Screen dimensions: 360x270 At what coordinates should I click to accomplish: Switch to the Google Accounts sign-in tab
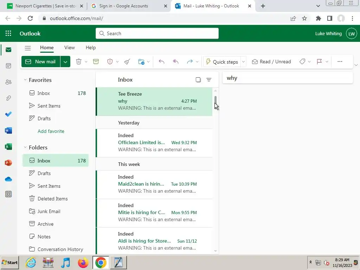[x=129, y=6]
